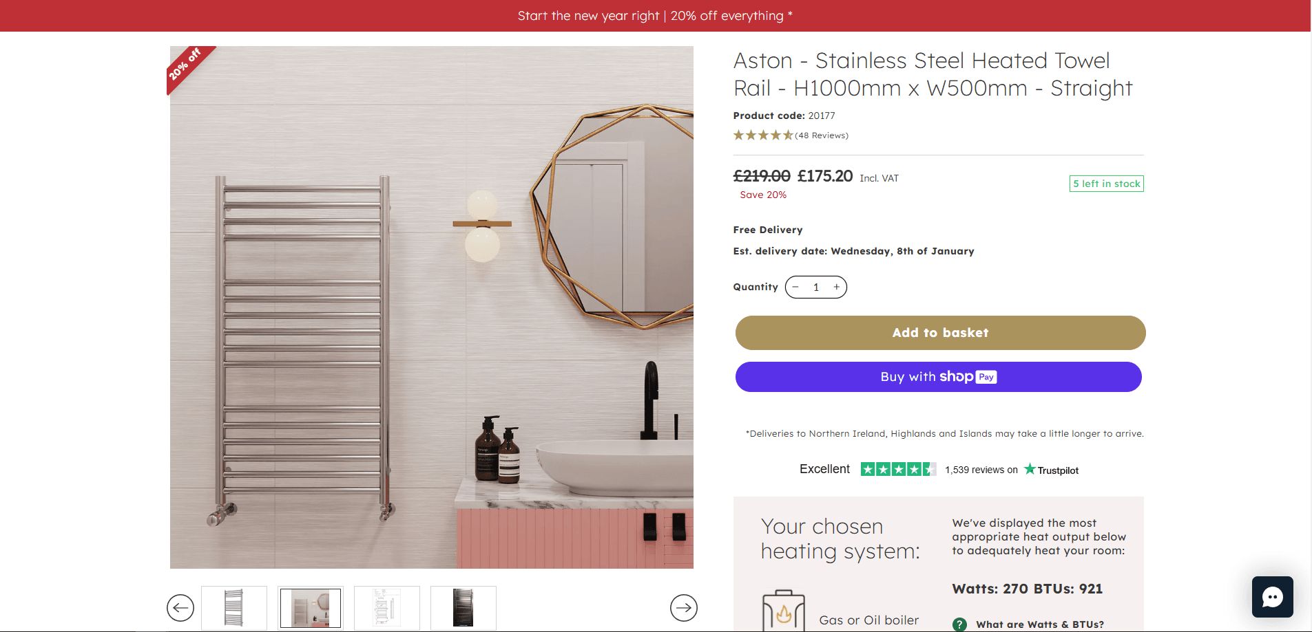Click the Add to basket button
This screenshot has height=632, width=1312.
click(x=940, y=332)
